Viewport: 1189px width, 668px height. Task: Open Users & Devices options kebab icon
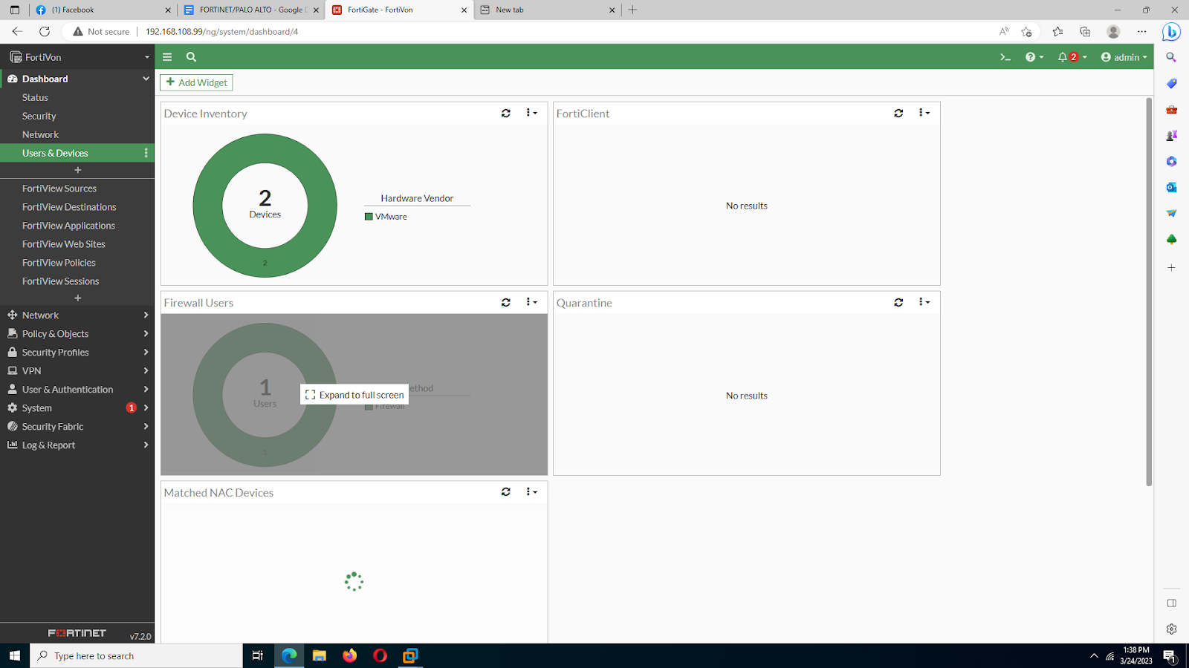coord(146,153)
